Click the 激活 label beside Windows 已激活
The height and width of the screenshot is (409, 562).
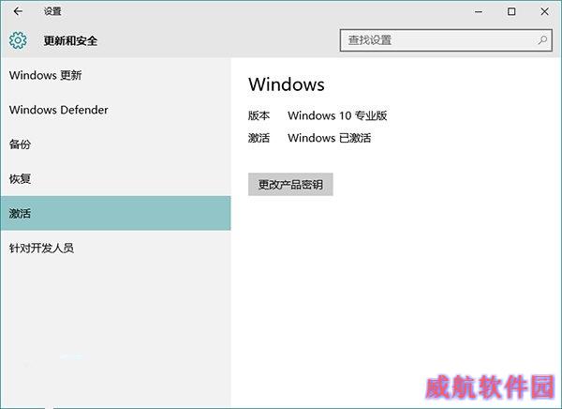[259, 138]
